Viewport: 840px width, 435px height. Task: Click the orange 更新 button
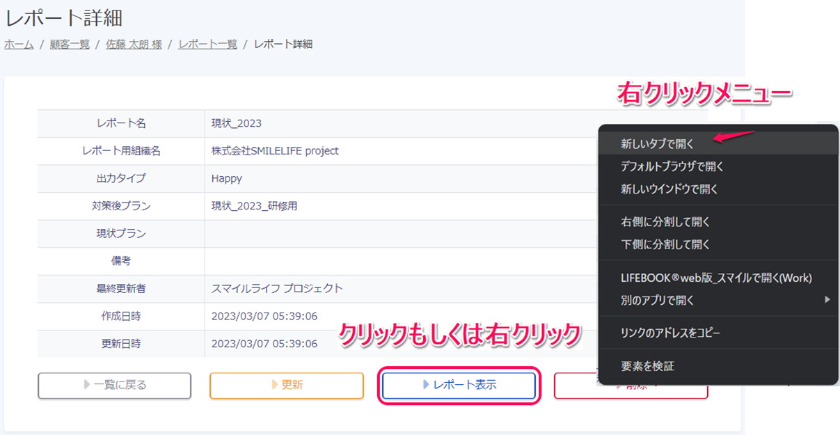(286, 385)
